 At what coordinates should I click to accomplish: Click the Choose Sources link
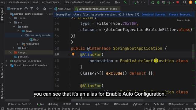180,14
